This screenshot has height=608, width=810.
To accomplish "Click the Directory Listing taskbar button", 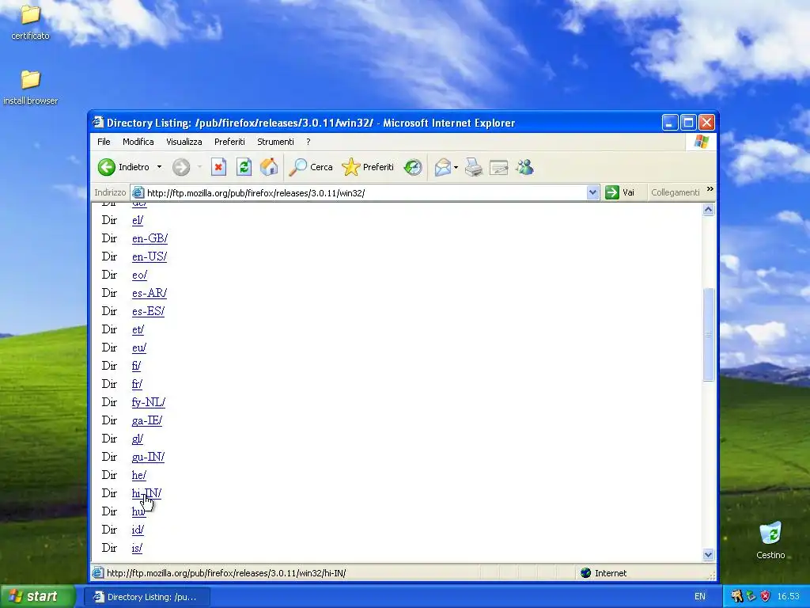I will 146,597.
